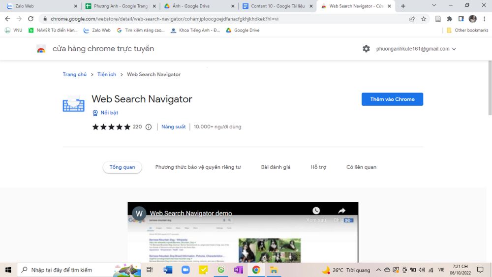Viewport: 492px width, 277px height.
Task: Open the NAVER Từ điển Hàn bookmark
Action: click(x=53, y=30)
